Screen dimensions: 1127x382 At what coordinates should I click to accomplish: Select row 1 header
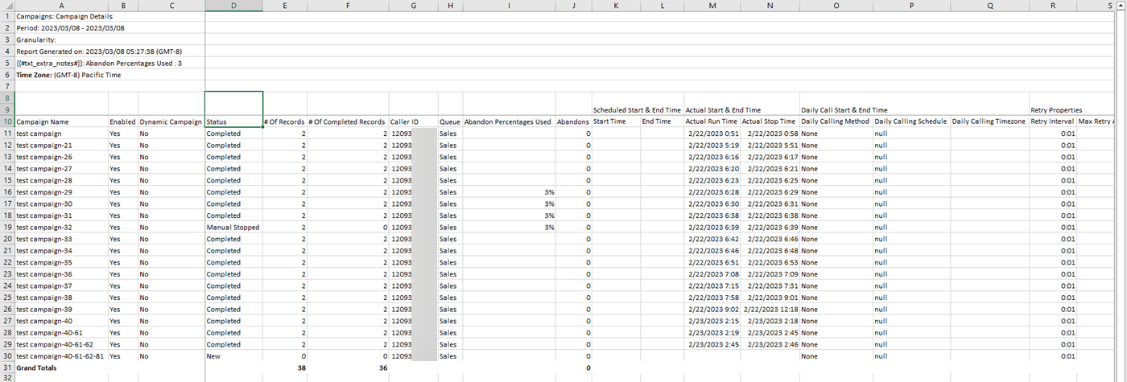7,16
